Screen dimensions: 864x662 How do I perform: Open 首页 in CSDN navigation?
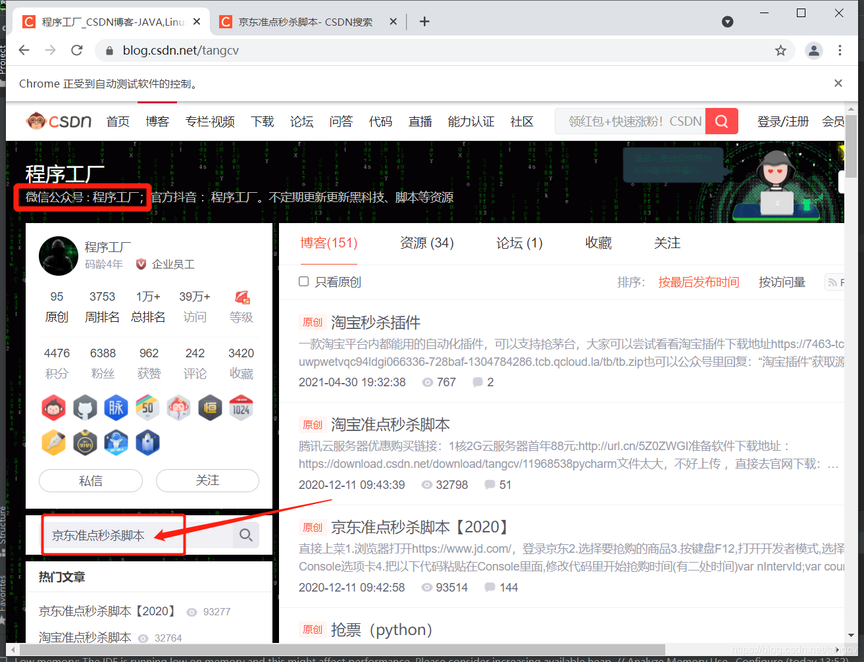[118, 122]
